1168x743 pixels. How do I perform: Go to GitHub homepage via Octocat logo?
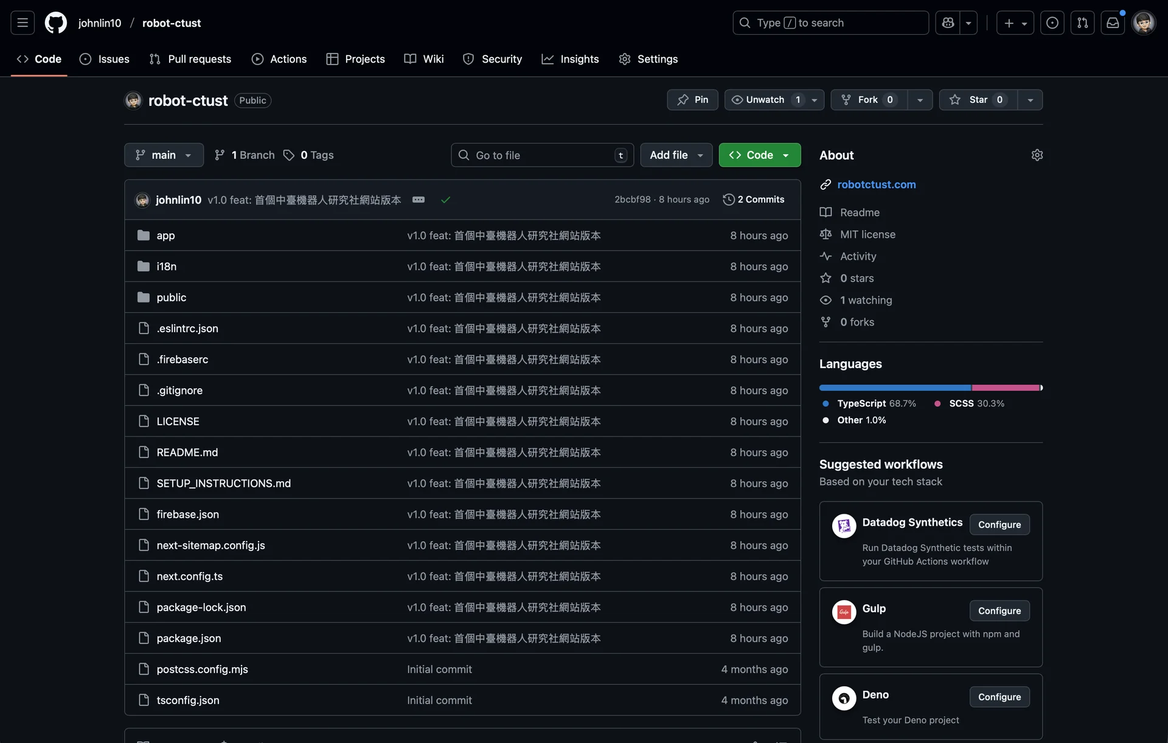tap(56, 23)
